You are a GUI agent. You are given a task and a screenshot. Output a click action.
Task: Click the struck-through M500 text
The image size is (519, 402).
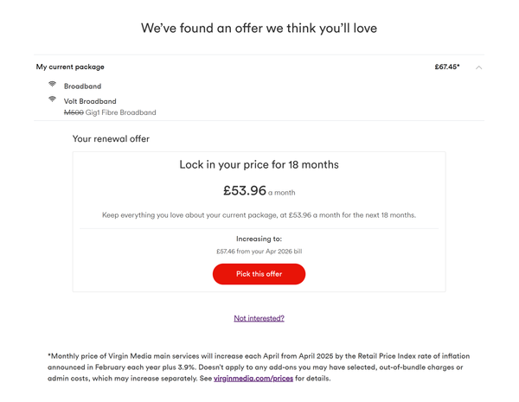pos(74,112)
